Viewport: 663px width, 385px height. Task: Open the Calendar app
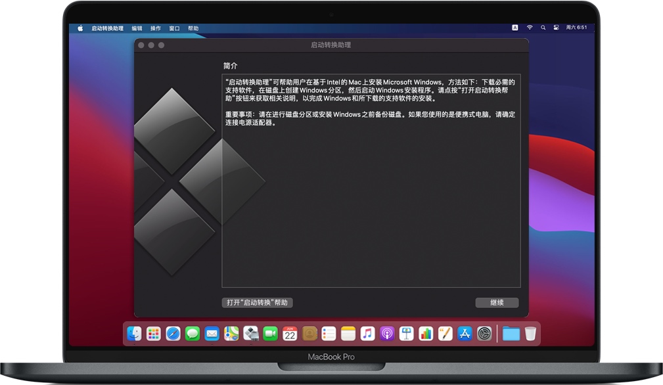point(290,333)
